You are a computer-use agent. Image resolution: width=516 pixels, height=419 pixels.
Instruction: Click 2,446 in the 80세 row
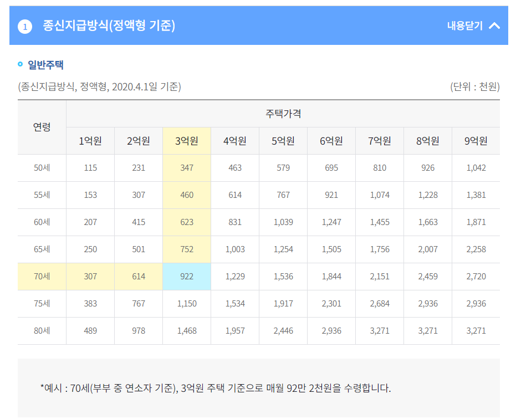pos(283,331)
